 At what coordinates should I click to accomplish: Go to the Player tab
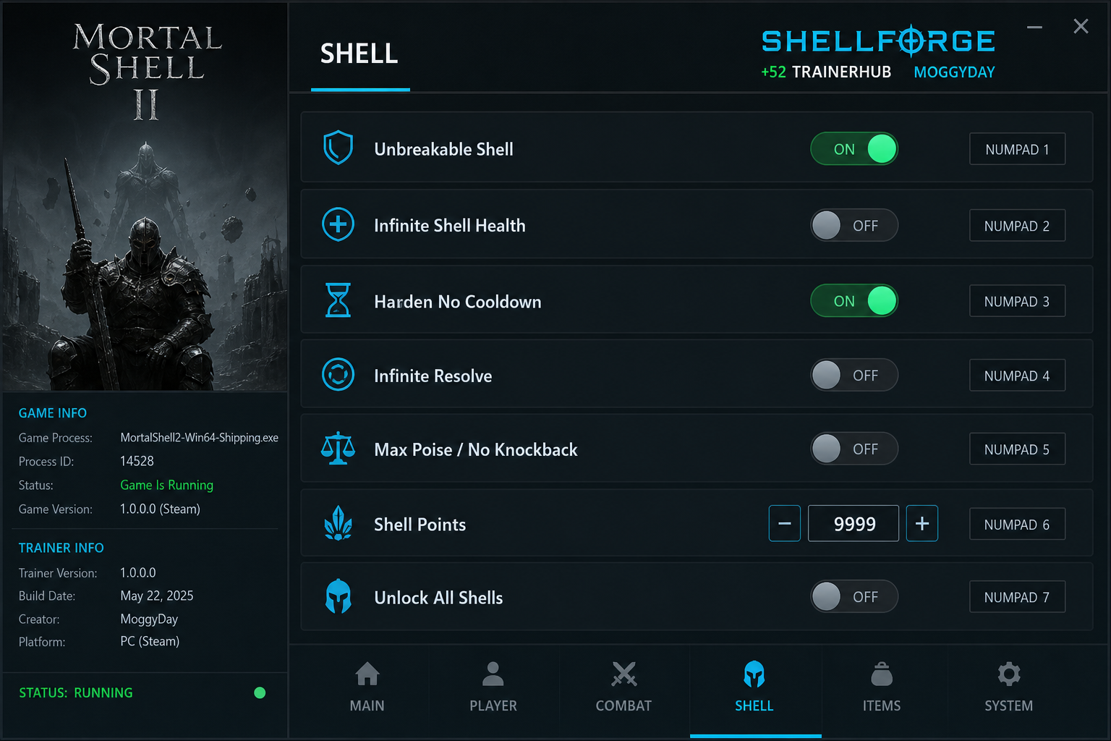tap(493, 687)
